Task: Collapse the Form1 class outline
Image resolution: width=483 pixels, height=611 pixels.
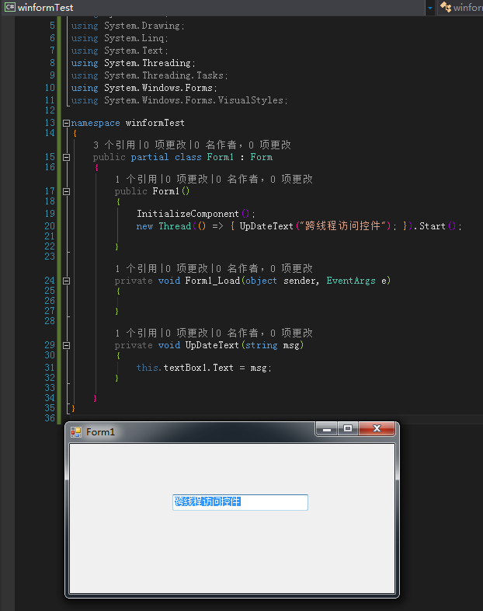Action: [66, 158]
